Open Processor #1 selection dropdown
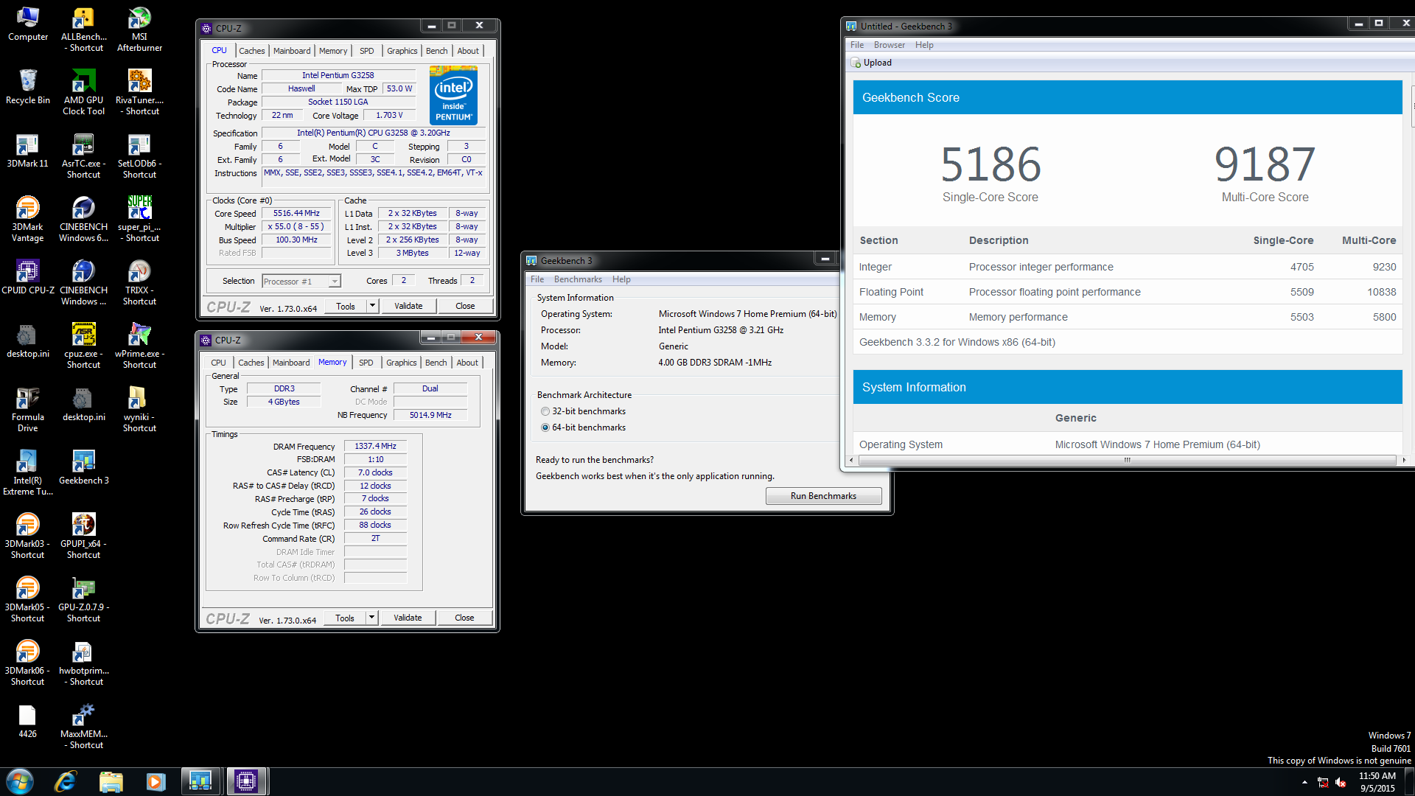Screen dimensions: 1415x796 301,281
